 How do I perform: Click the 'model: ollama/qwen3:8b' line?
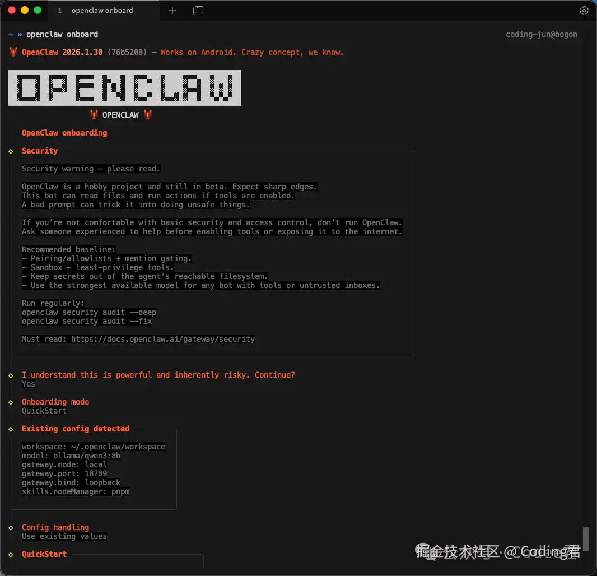71,456
